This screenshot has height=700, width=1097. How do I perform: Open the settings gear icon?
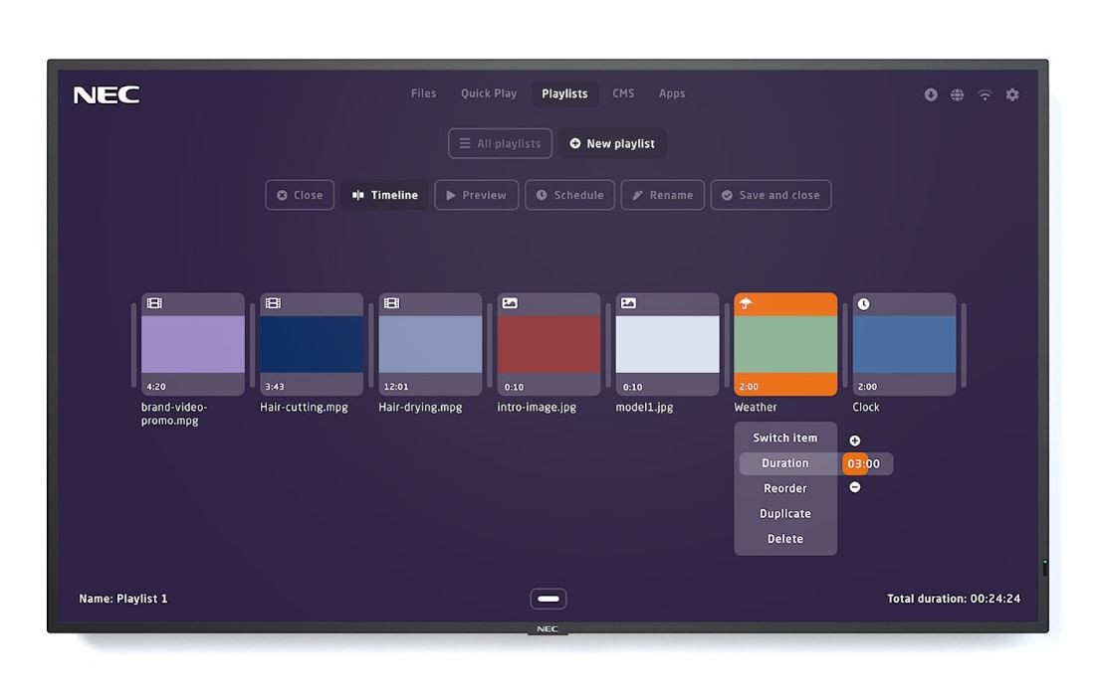(x=1012, y=94)
